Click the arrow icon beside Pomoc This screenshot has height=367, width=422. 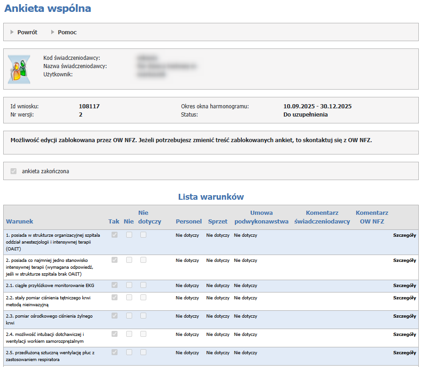point(53,32)
